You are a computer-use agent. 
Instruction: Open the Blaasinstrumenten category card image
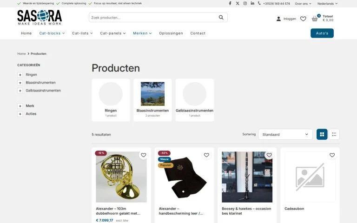tap(153, 94)
